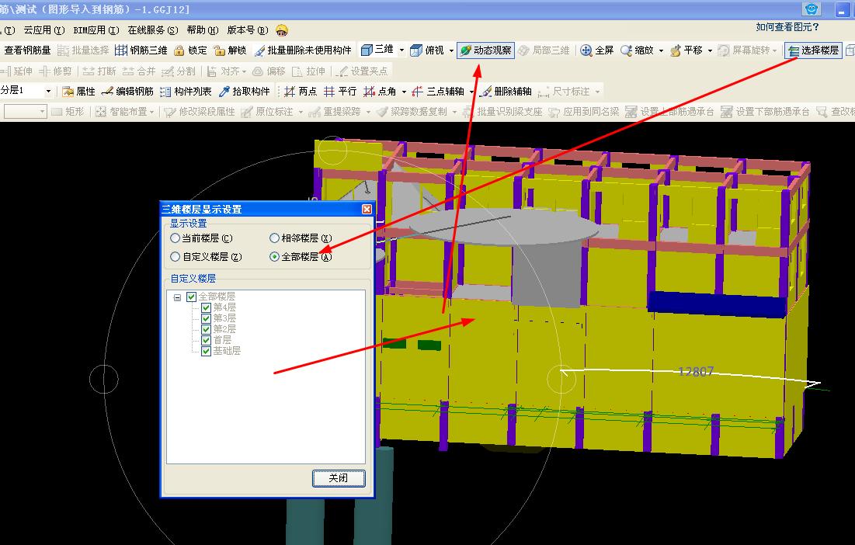Open 点角 dropdown arrow
Viewport: 855px width, 545px height.
coord(404,91)
